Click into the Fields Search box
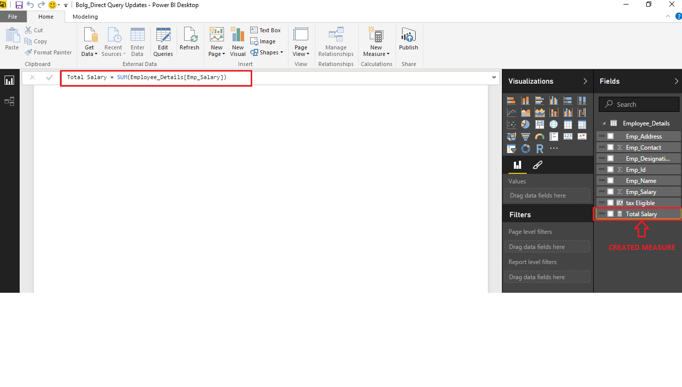Image resolution: width=682 pixels, height=387 pixels. pos(639,104)
